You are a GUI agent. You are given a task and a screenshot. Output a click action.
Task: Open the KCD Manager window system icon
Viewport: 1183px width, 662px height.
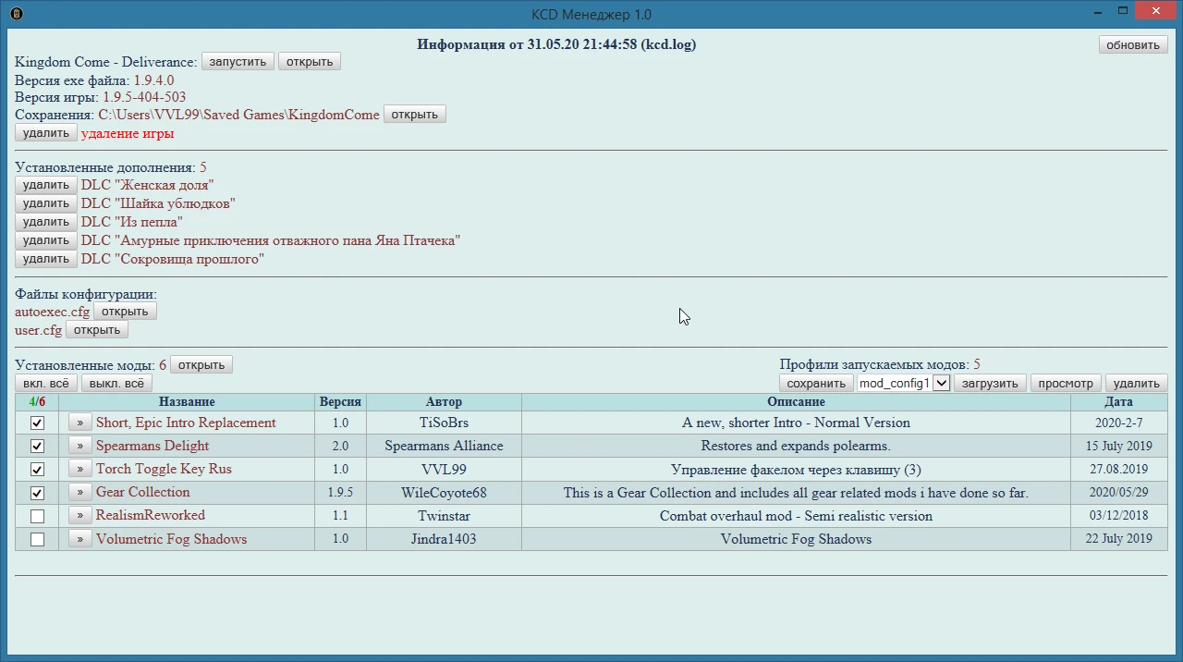tap(16, 14)
